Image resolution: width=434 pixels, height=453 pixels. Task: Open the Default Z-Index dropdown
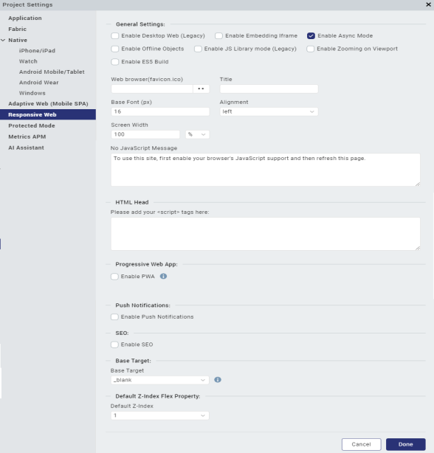point(159,415)
